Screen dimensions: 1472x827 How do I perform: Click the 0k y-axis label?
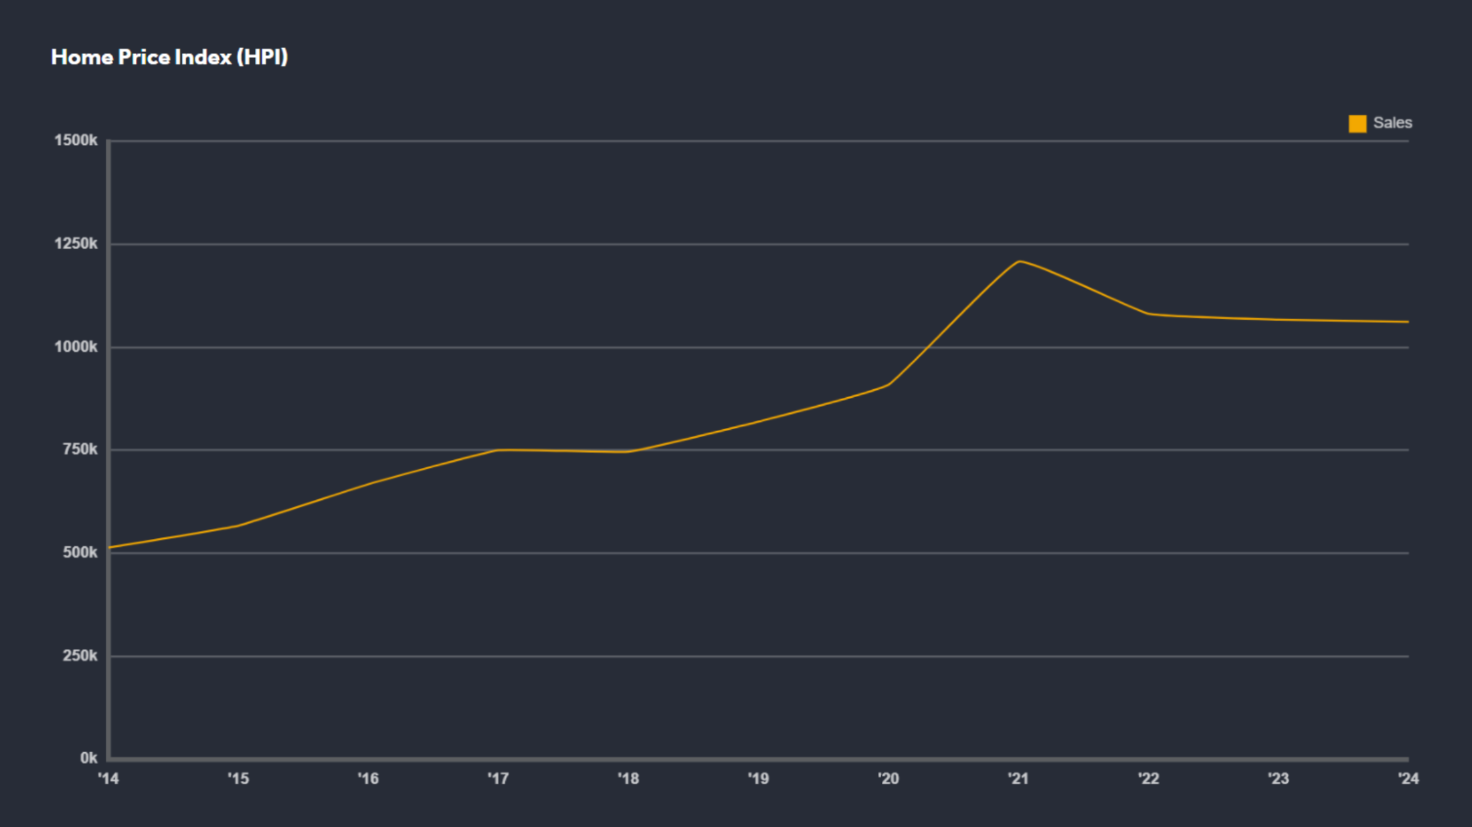[x=88, y=758]
